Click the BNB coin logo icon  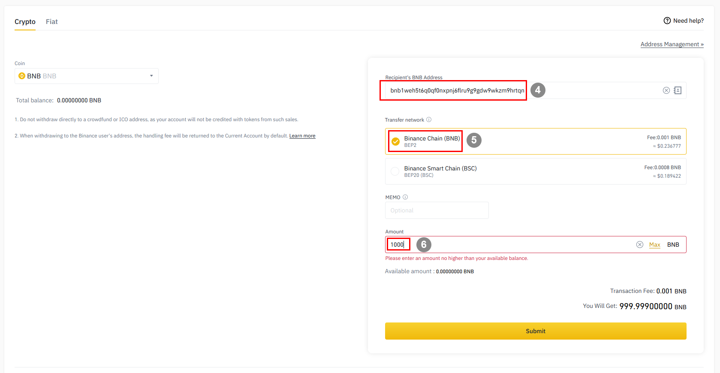click(x=22, y=76)
